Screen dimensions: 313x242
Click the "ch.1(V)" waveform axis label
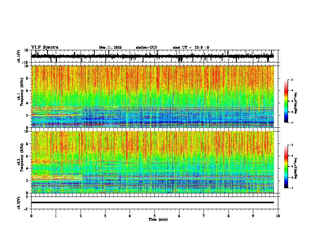(x=19, y=56)
